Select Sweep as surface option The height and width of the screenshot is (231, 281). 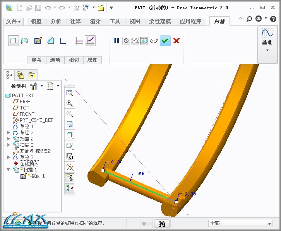pos(24,41)
